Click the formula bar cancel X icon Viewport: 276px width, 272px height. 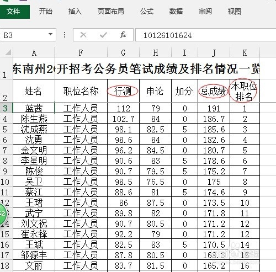click(83, 35)
